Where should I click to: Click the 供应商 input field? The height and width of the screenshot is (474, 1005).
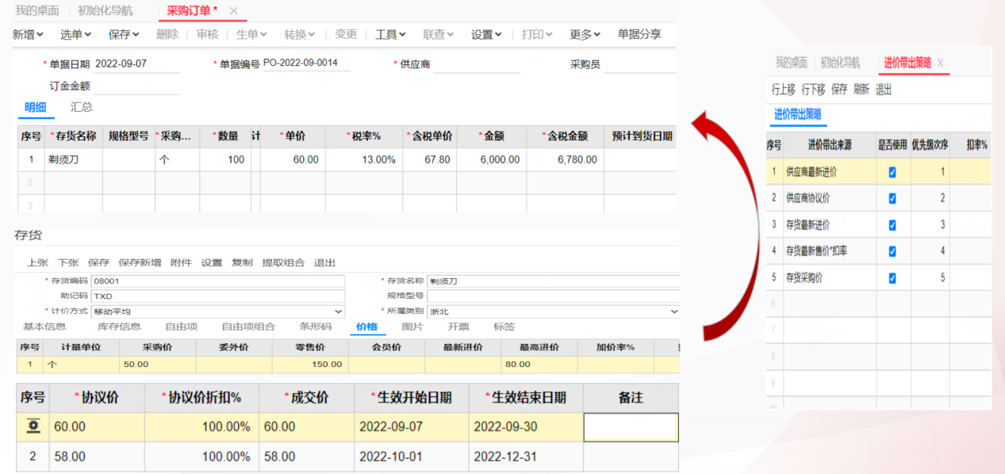point(476,64)
